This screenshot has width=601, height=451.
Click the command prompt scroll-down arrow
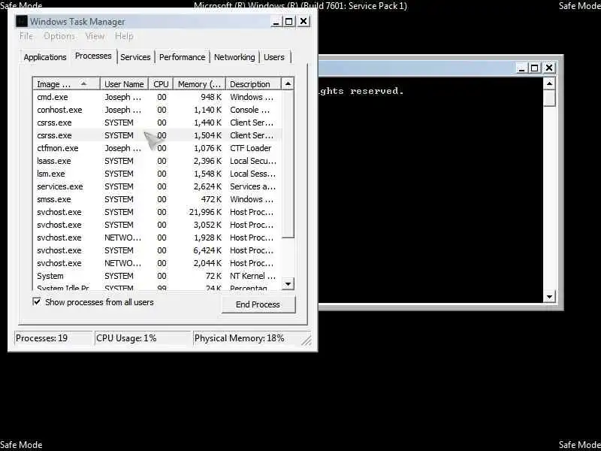pyautogui.click(x=550, y=296)
